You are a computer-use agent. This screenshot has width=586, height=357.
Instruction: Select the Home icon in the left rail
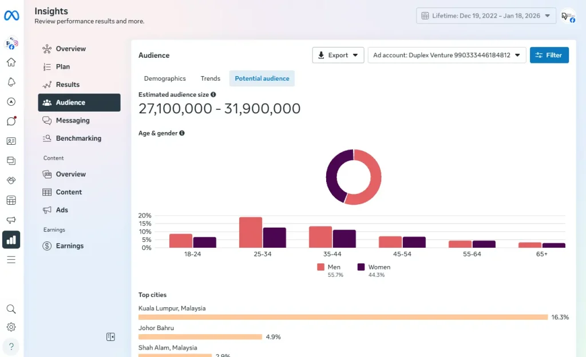click(x=11, y=64)
